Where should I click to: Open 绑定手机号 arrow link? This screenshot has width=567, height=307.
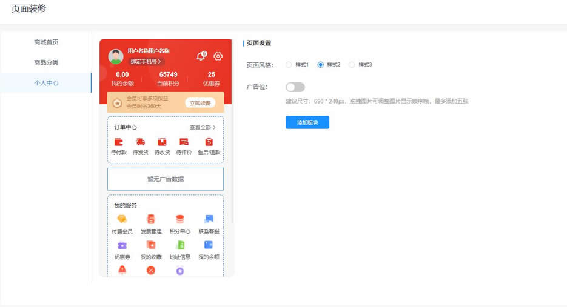146,61
